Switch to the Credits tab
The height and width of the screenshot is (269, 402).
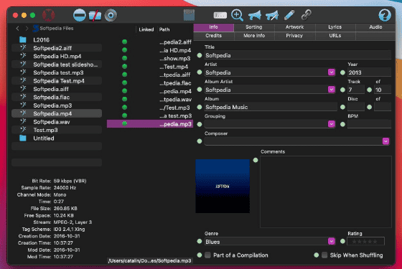pos(214,36)
